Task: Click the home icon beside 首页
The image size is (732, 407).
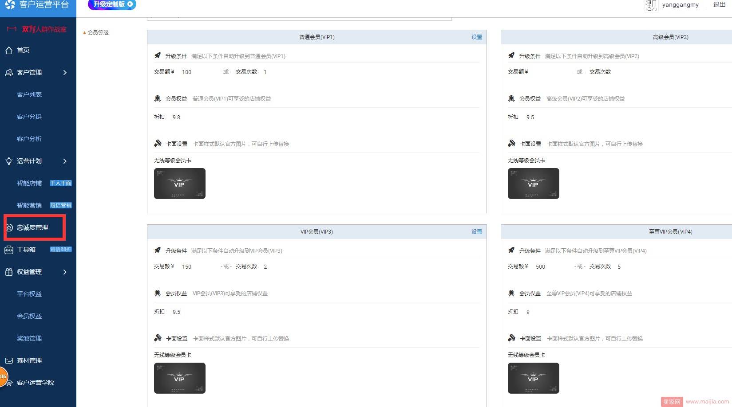Action: coord(9,50)
